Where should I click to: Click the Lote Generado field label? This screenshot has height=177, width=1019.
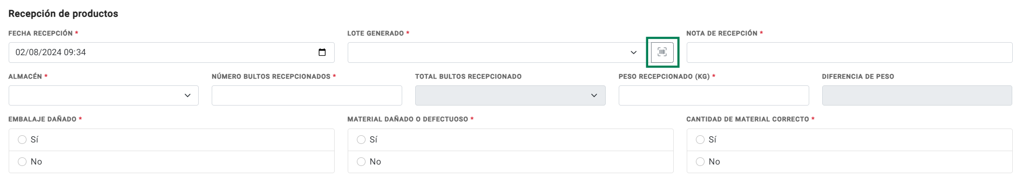[x=376, y=33]
